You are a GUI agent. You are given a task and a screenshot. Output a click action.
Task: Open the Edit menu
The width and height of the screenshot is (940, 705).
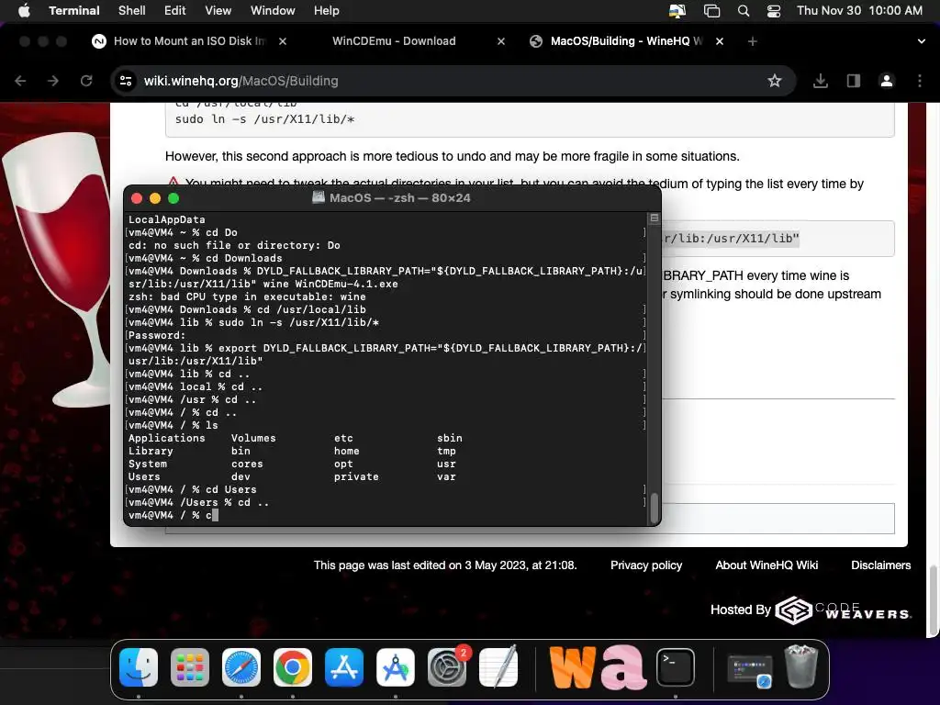pyautogui.click(x=175, y=10)
